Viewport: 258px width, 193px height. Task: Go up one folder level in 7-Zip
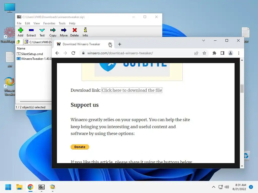18,42
